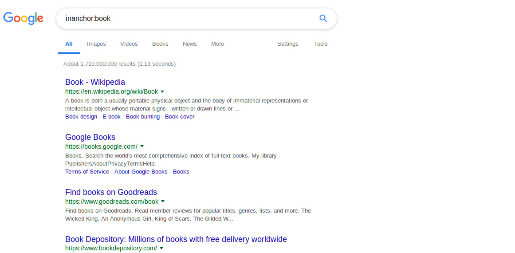Expand the arrow next to the Goodreads URL

coord(163,202)
